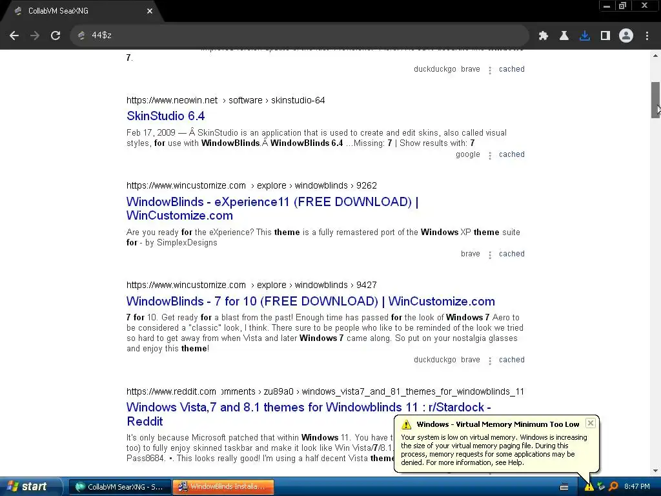This screenshot has width=661, height=496.
Task: Open cached link for 7 for 10 result
Action: click(x=512, y=360)
